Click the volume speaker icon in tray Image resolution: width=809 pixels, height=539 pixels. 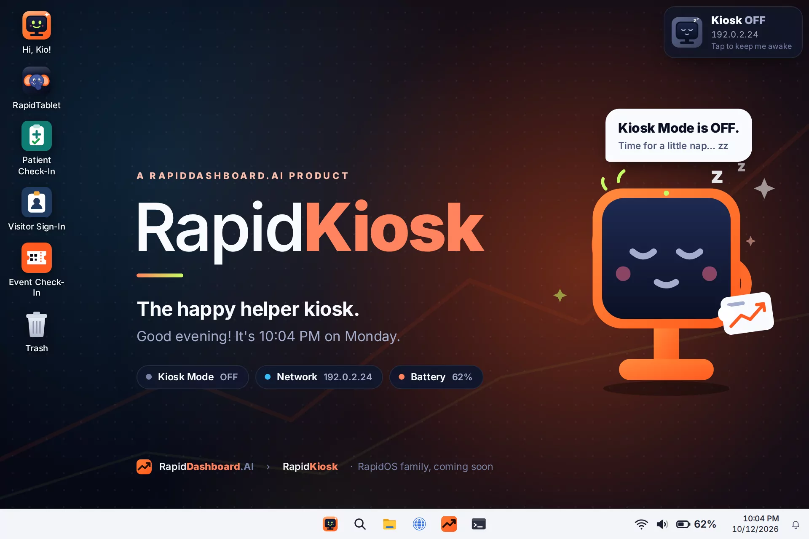pos(662,524)
